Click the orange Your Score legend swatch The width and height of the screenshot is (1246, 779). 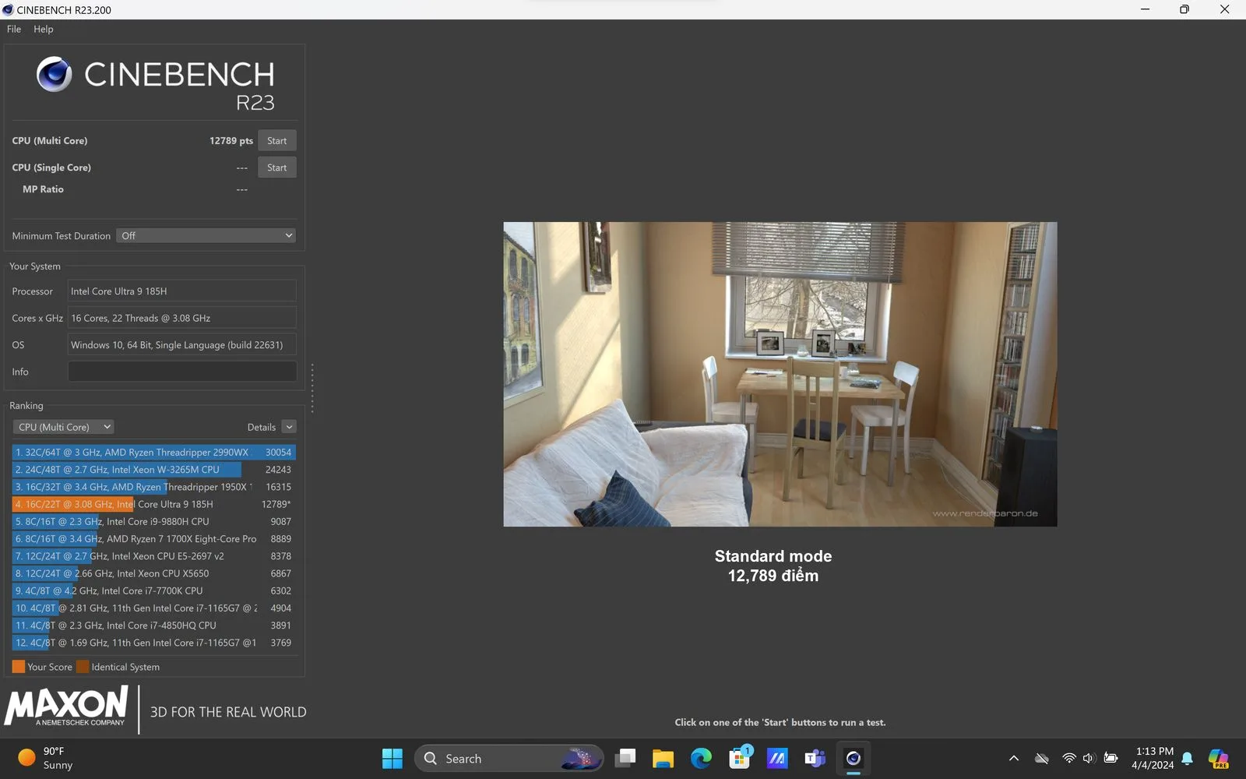pyautogui.click(x=19, y=667)
